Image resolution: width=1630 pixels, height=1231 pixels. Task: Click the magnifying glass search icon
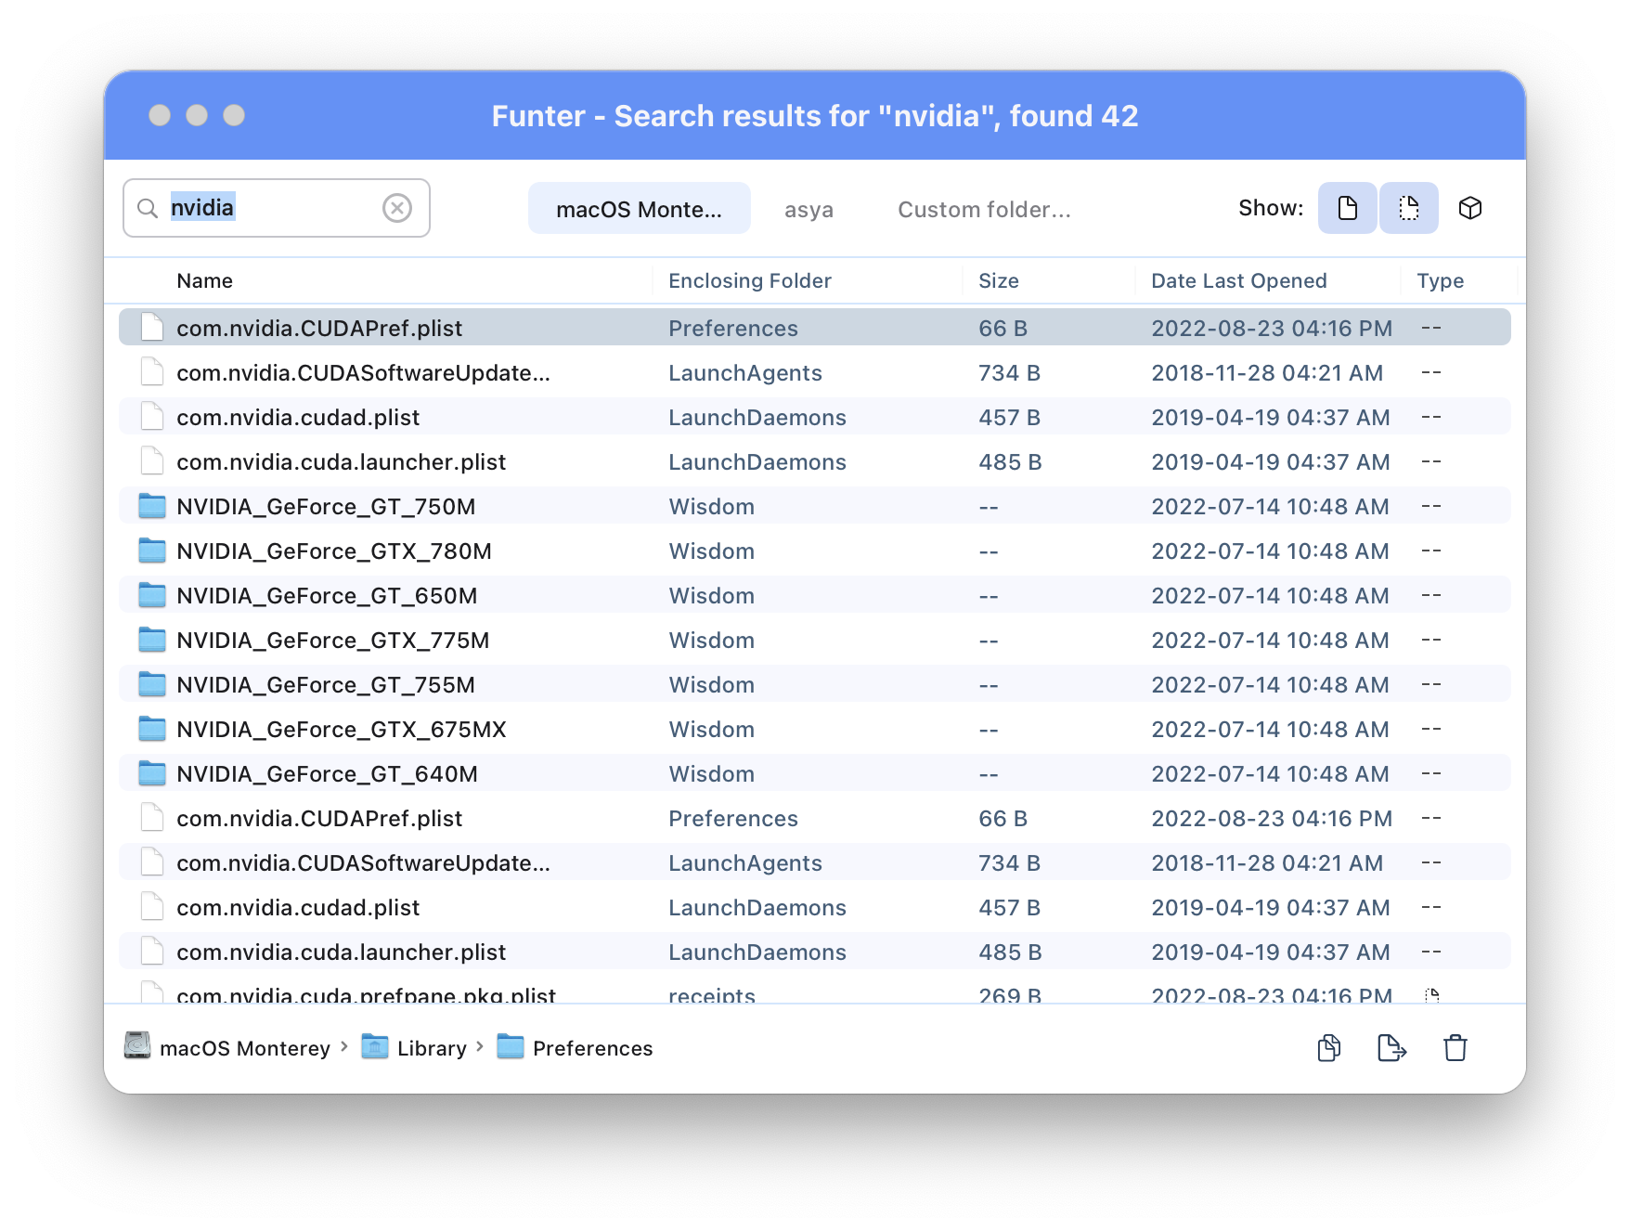(x=148, y=208)
